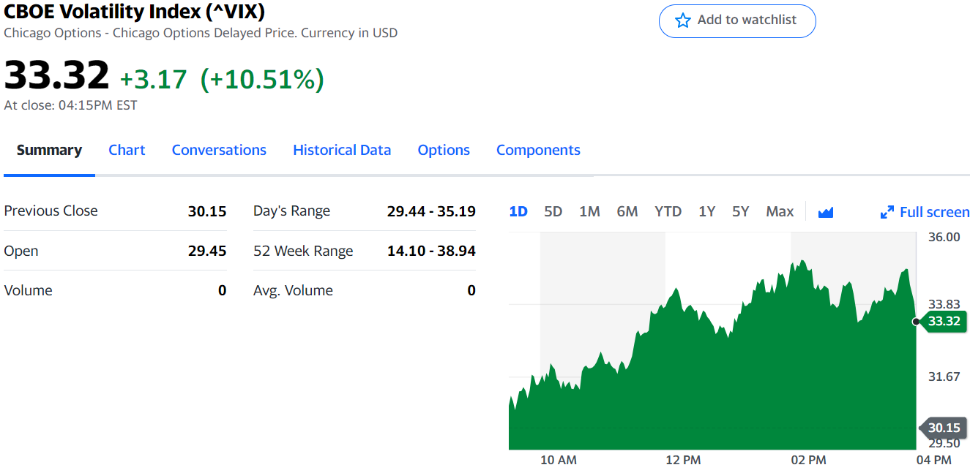Click the Previous Close label
This screenshot has width=970, height=473.
(x=51, y=211)
